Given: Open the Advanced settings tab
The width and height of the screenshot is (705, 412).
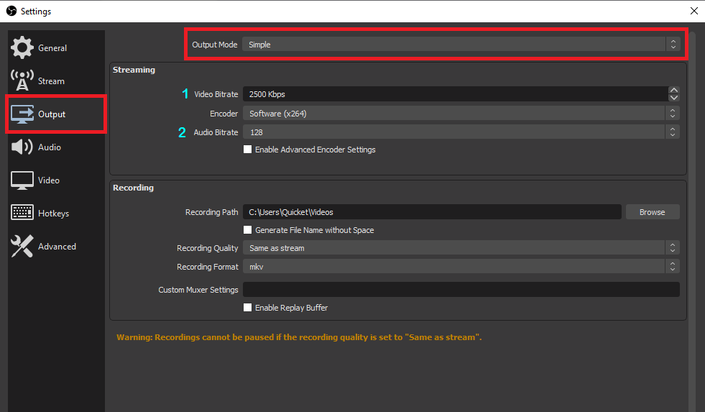Looking at the screenshot, I should [x=56, y=247].
